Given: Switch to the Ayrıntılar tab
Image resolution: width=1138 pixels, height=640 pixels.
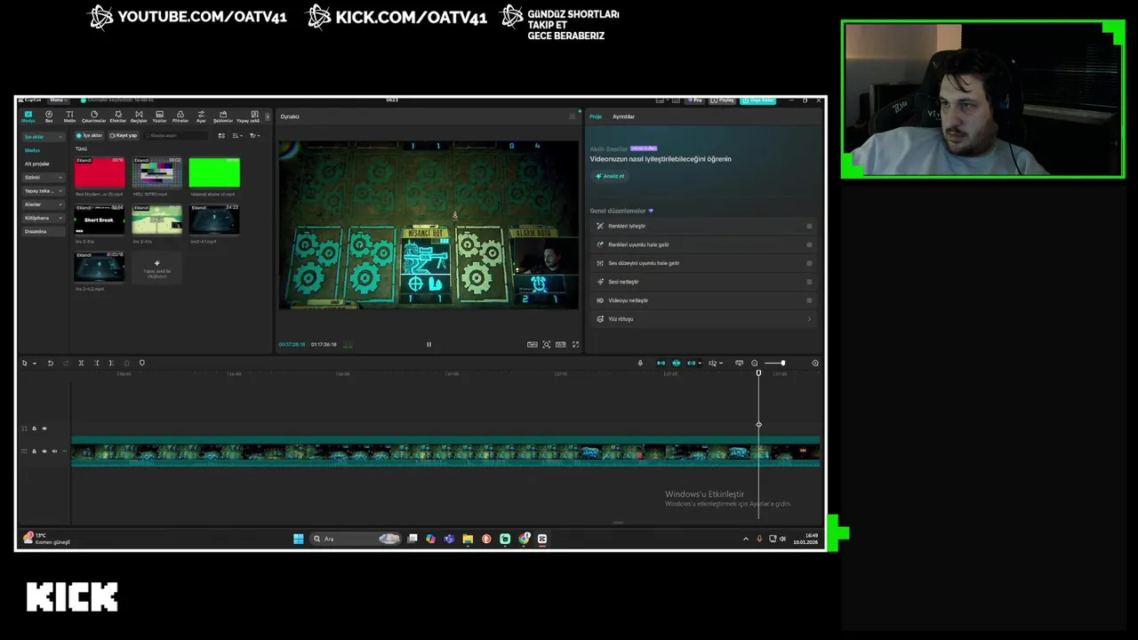Looking at the screenshot, I should 623,116.
